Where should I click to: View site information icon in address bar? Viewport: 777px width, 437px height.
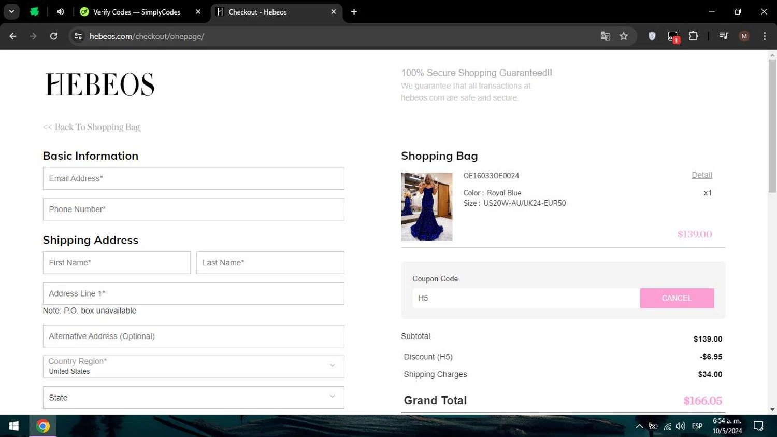pyautogui.click(x=78, y=36)
